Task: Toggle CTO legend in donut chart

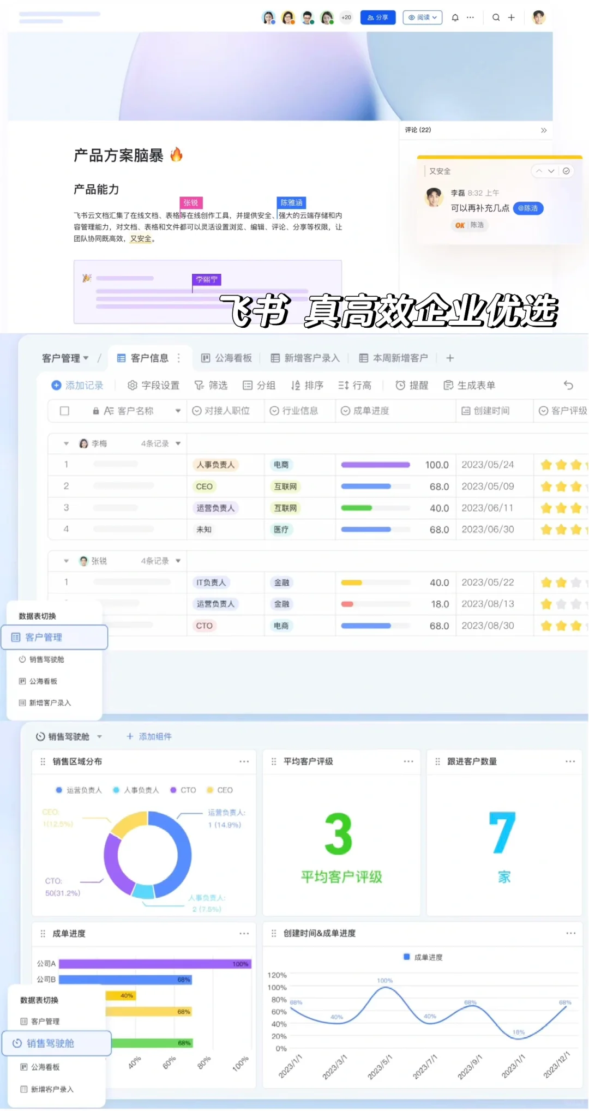Action: (x=183, y=790)
